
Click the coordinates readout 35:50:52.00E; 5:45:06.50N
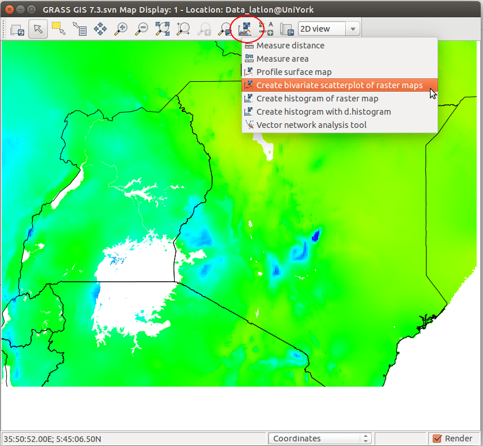pyautogui.click(x=52, y=439)
